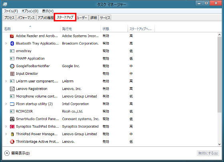Switch to the 詳細 tab
Viewport: 224px width, 162px height.
(x=94, y=18)
